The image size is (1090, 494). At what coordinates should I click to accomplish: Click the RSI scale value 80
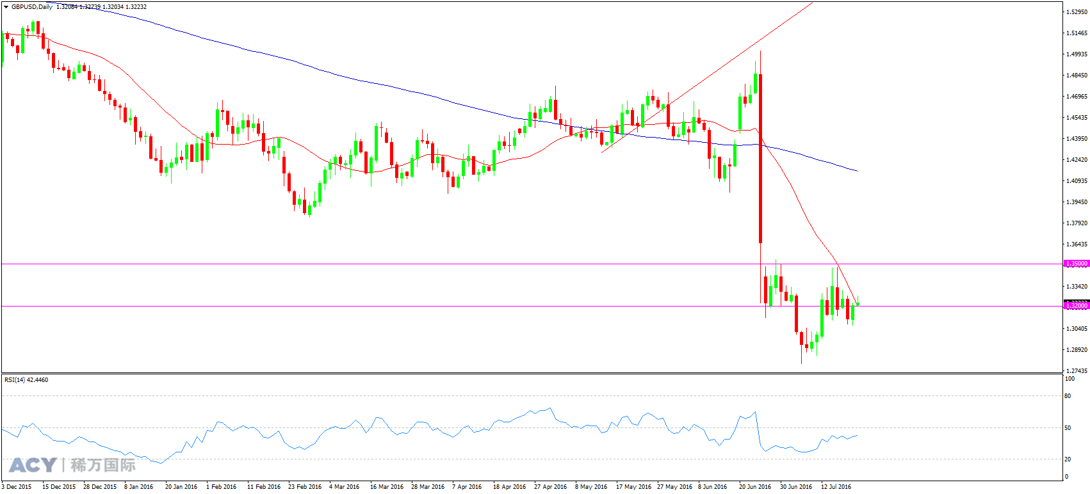1068,396
